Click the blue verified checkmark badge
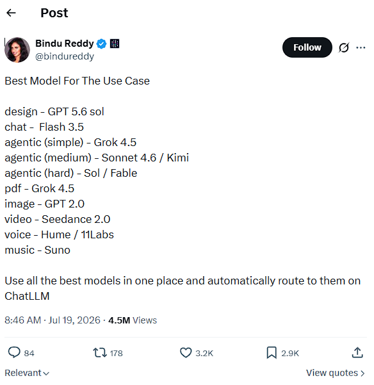The height and width of the screenshot is (385, 374). (x=101, y=44)
